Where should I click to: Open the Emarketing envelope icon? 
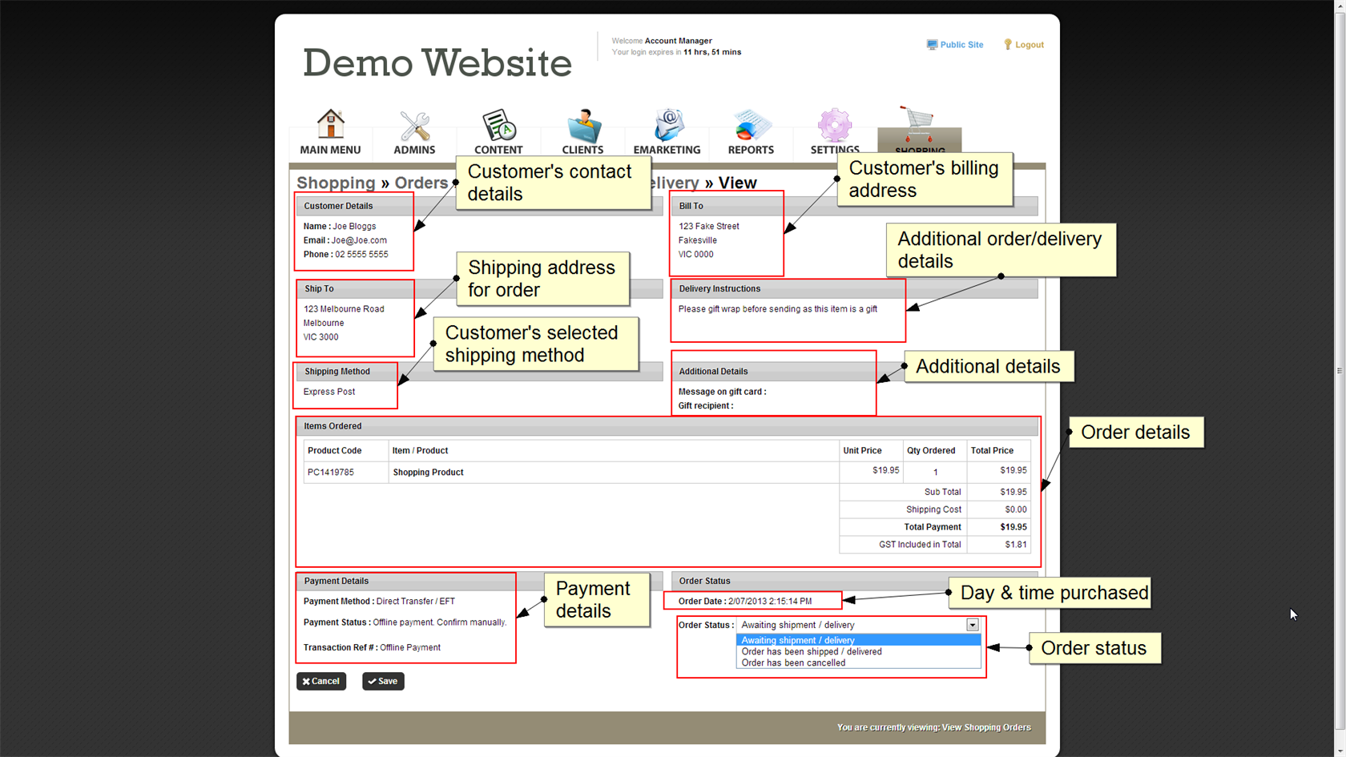click(x=667, y=127)
